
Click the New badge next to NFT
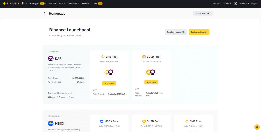pos(100,3)
